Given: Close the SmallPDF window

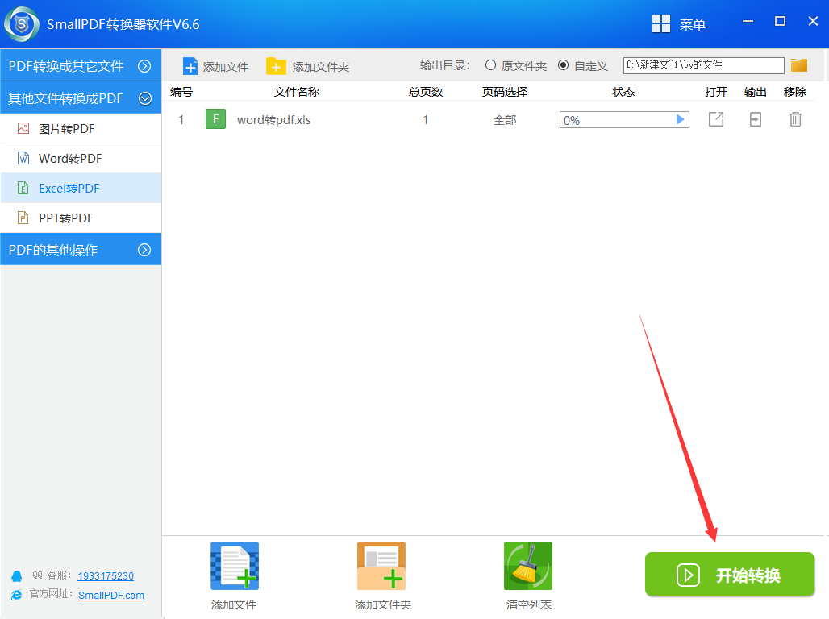Looking at the screenshot, I should click(x=813, y=21).
